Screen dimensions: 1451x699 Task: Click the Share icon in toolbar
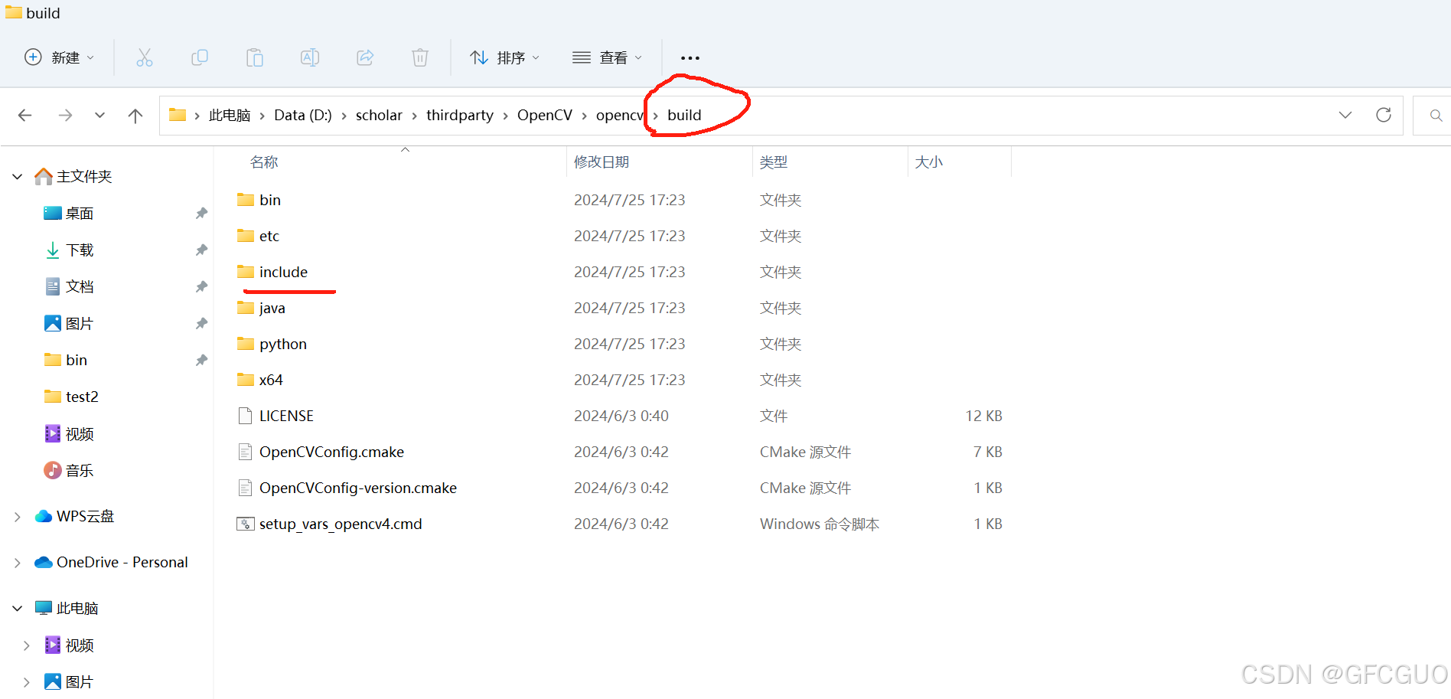(x=365, y=57)
